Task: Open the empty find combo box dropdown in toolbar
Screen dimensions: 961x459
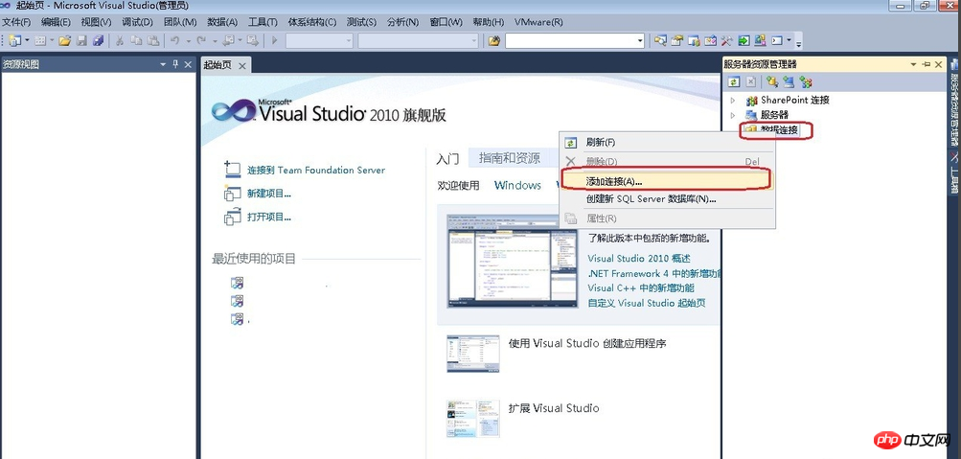Action: (x=639, y=40)
